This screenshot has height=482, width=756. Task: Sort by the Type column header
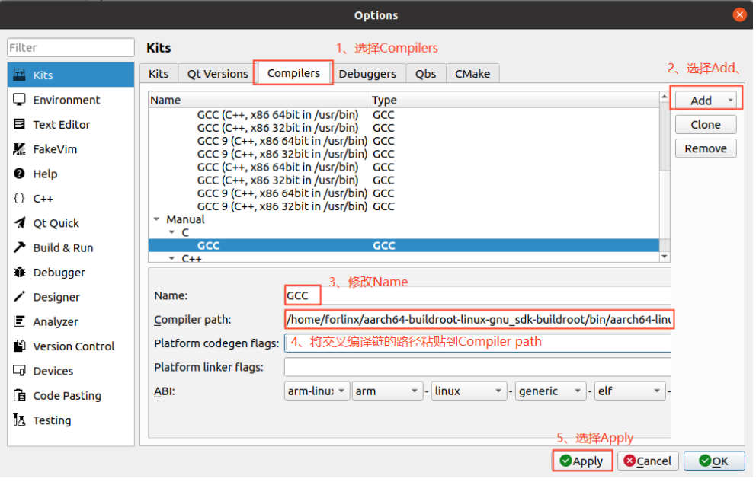click(514, 100)
